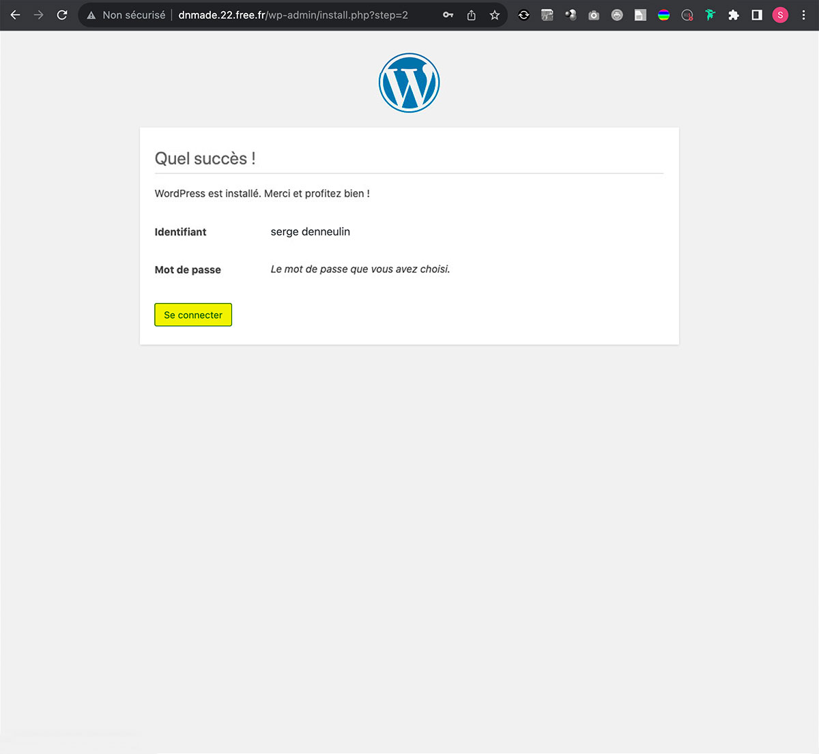Reload the current page
This screenshot has width=819, height=754.
(62, 15)
